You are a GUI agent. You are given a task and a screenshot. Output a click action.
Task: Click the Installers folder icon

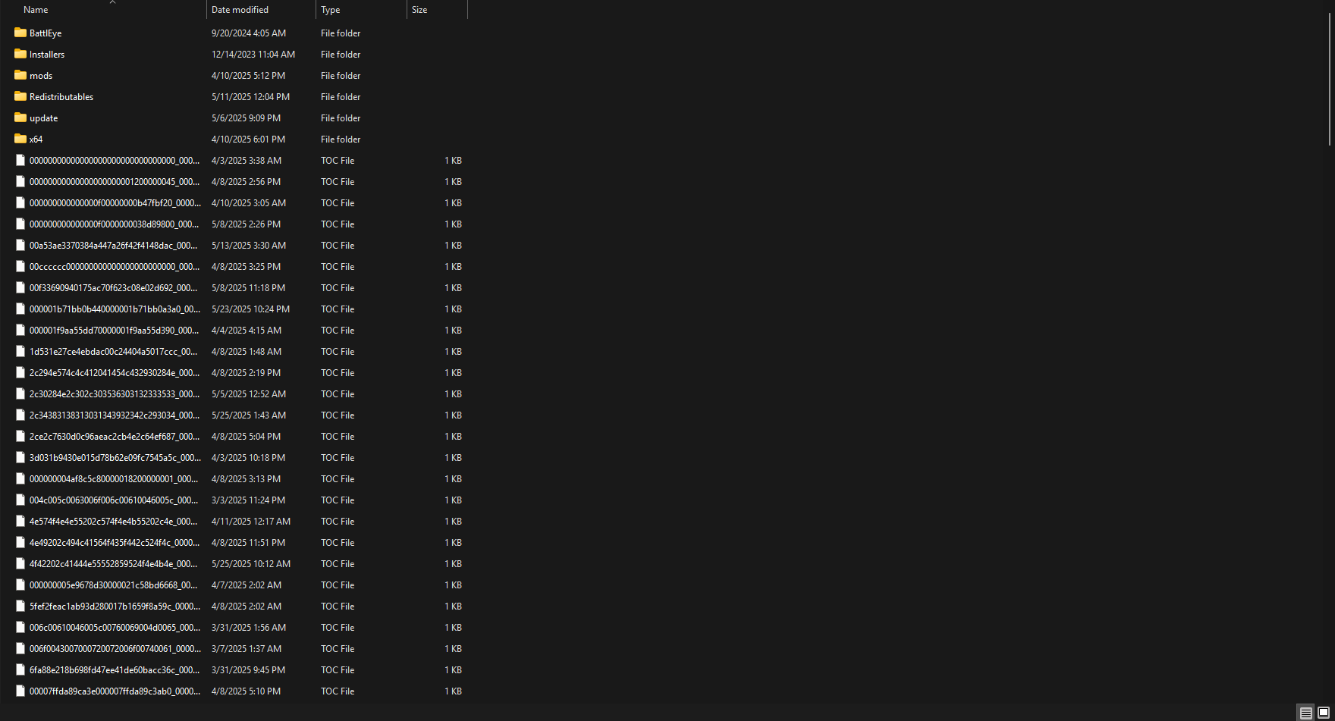[20, 54]
